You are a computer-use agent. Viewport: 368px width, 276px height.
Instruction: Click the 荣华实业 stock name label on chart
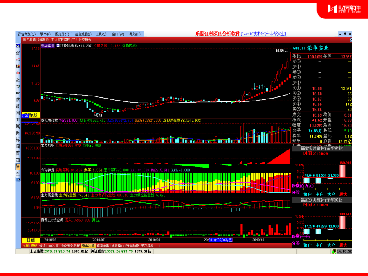[48, 46]
